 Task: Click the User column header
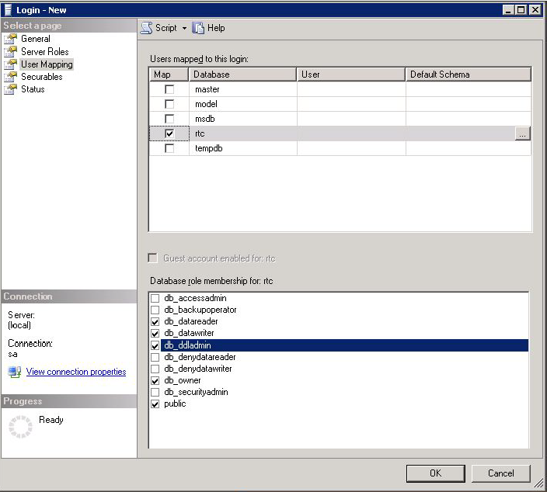point(351,74)
